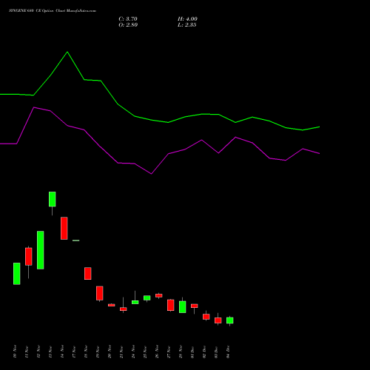Click the close value C: 3.70
This screenshot has height=370, width=370.
[x=128, y=19]
